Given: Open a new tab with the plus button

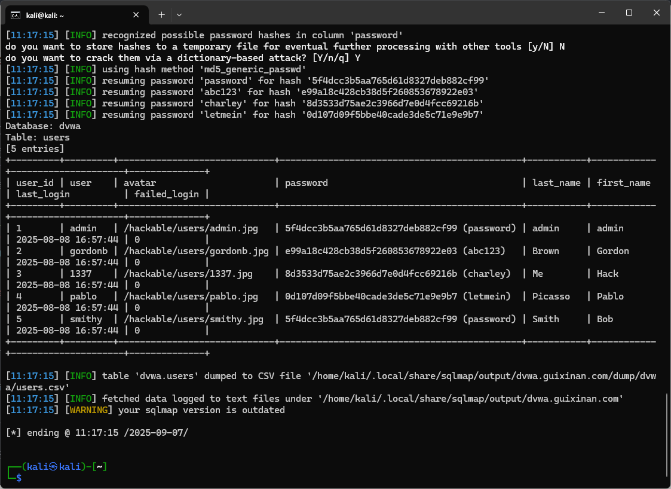Looking at the screenshot, I should 161,14.
